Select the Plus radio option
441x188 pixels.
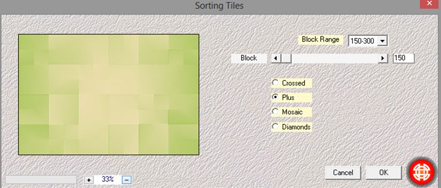[x=275, y=97]
